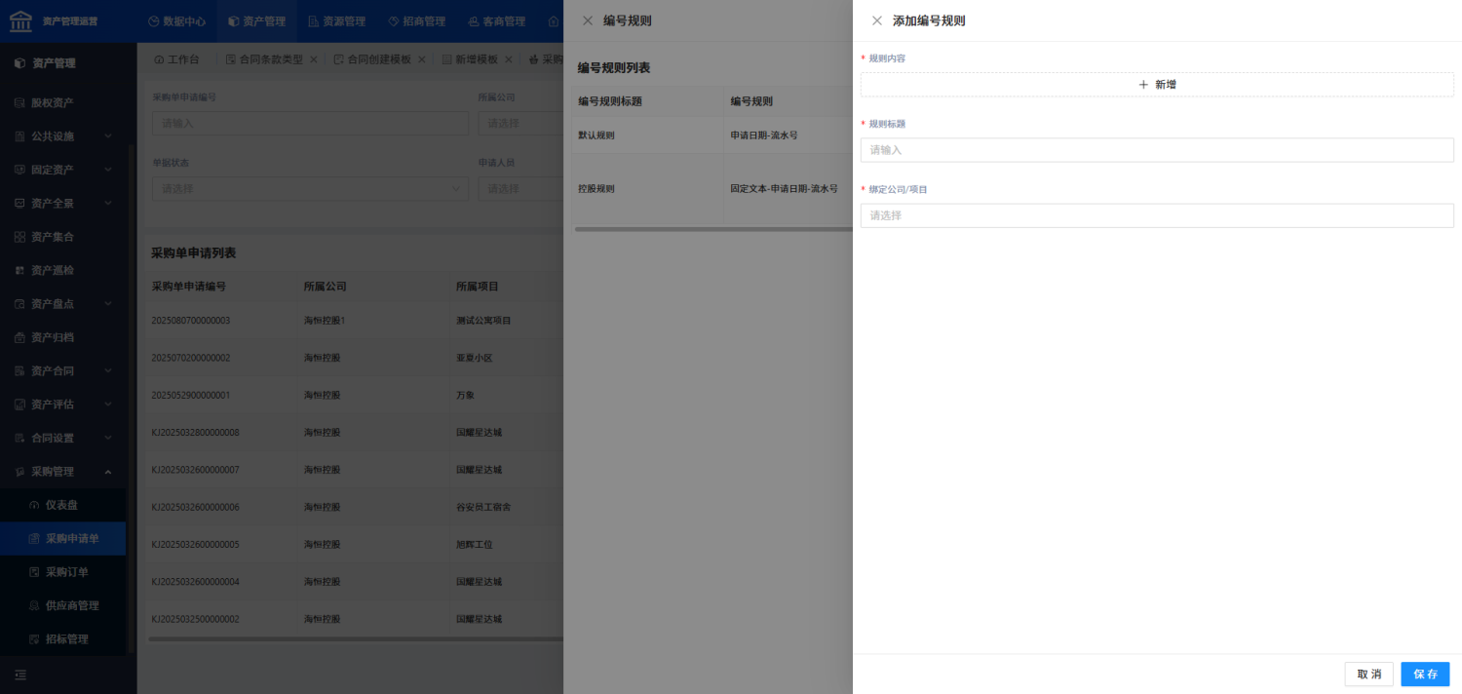1462x694 pixels.
Task: Click the 谷安员工宿舍 project cell
Action: click(x=483, y=507)
